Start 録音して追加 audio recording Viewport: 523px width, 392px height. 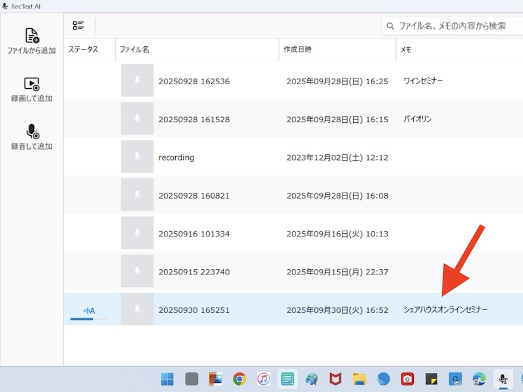31,132
